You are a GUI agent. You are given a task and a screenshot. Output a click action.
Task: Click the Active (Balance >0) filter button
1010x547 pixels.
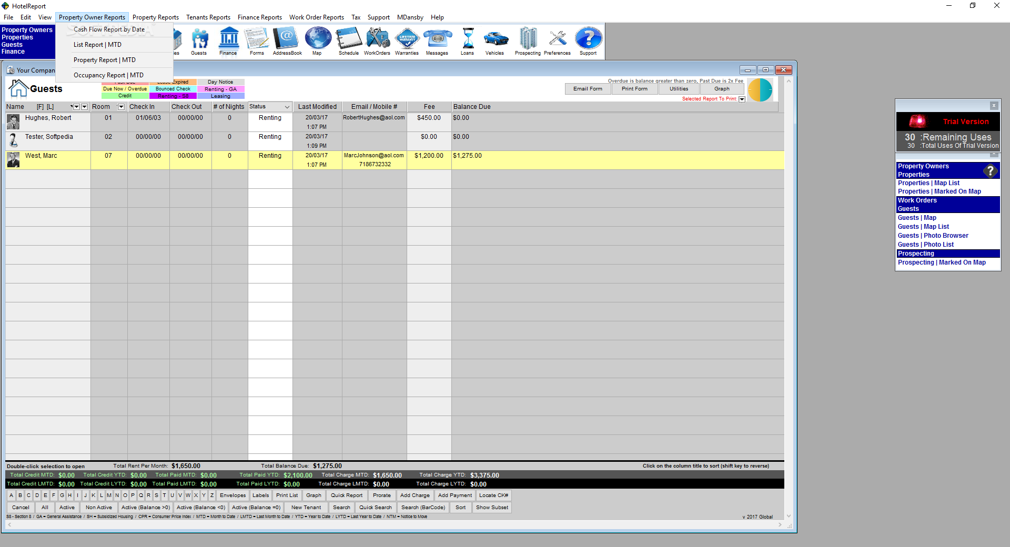coord(146,508)
